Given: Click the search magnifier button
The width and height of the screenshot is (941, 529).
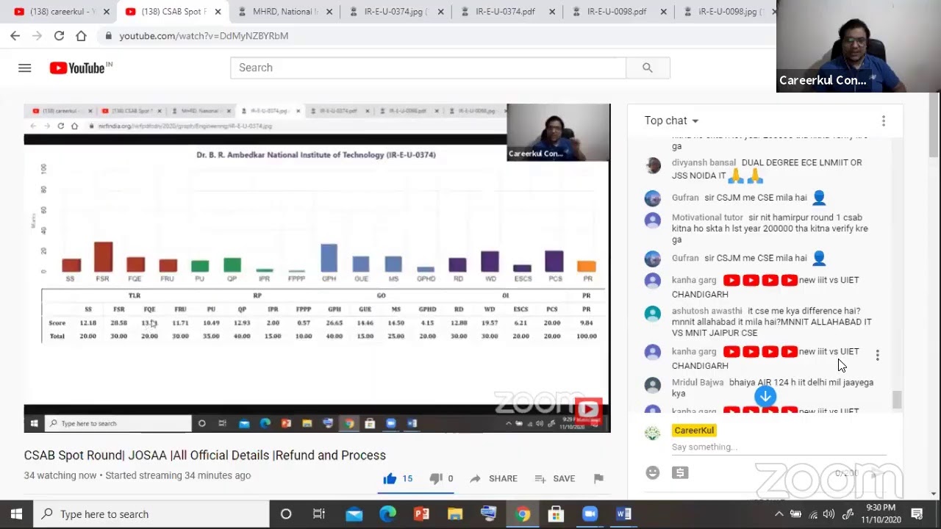Looking at the screenshot, I should point(648,68).
